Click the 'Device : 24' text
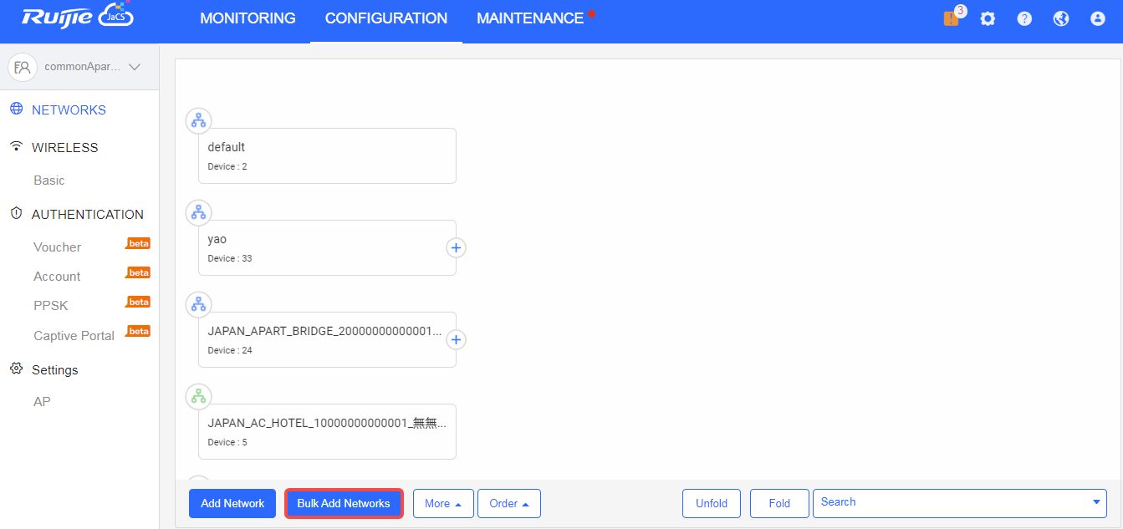The image size is (1123, 529). [230, 350]
